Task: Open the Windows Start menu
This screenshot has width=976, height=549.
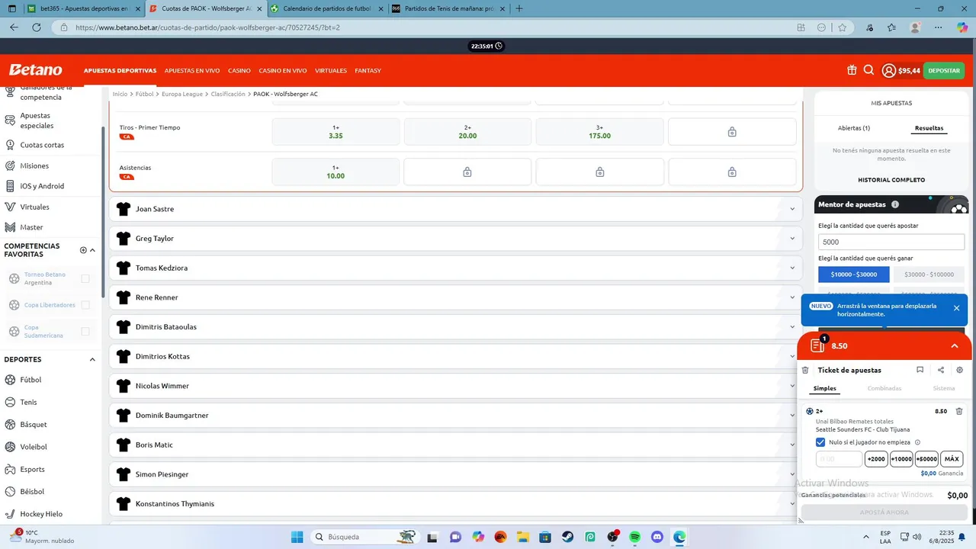Action: [x=297, y=537]
